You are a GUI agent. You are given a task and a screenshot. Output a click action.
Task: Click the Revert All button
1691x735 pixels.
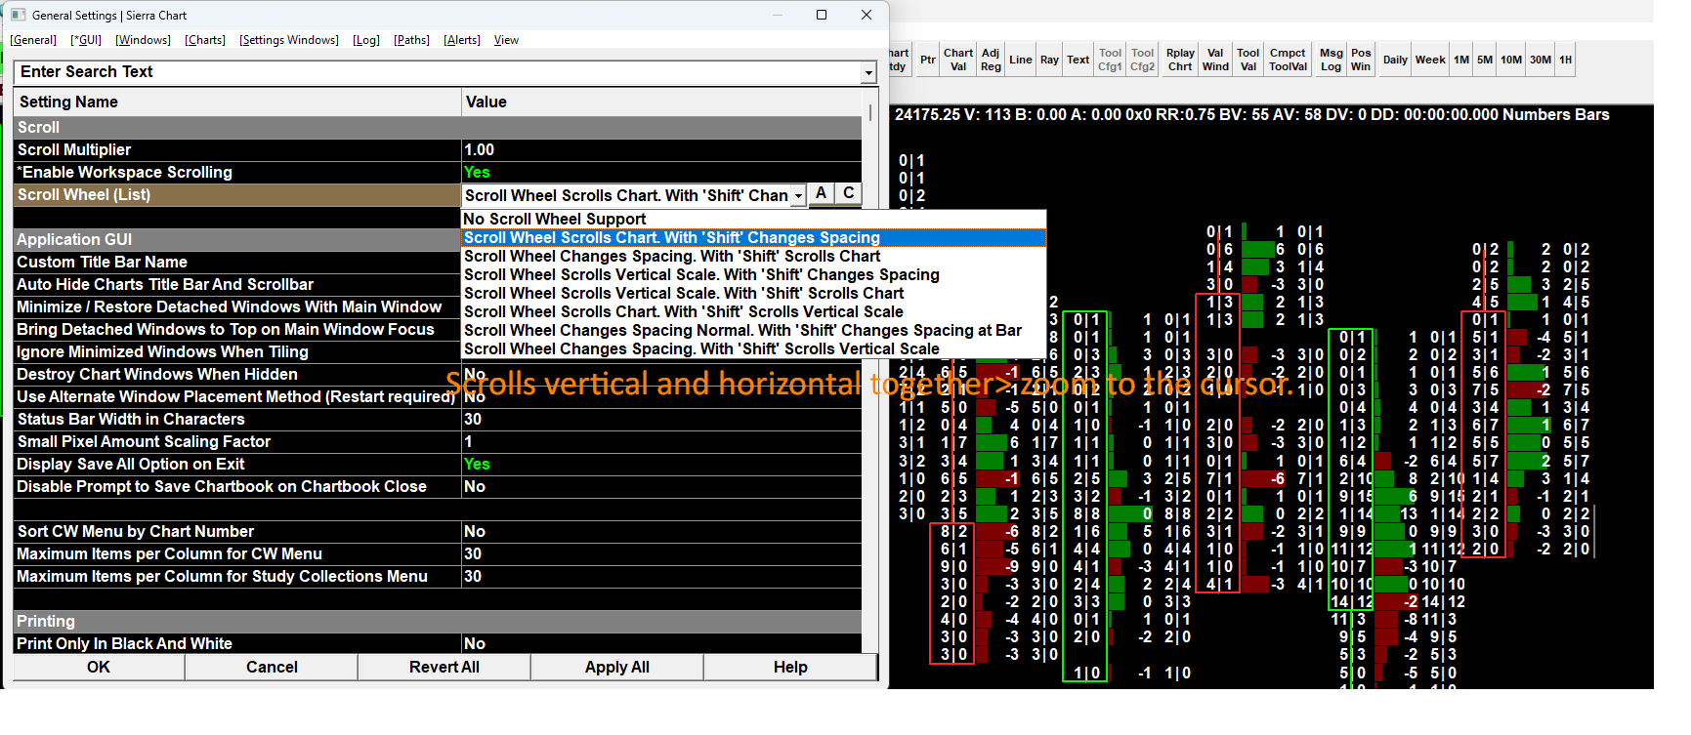[x=444, y=667]
